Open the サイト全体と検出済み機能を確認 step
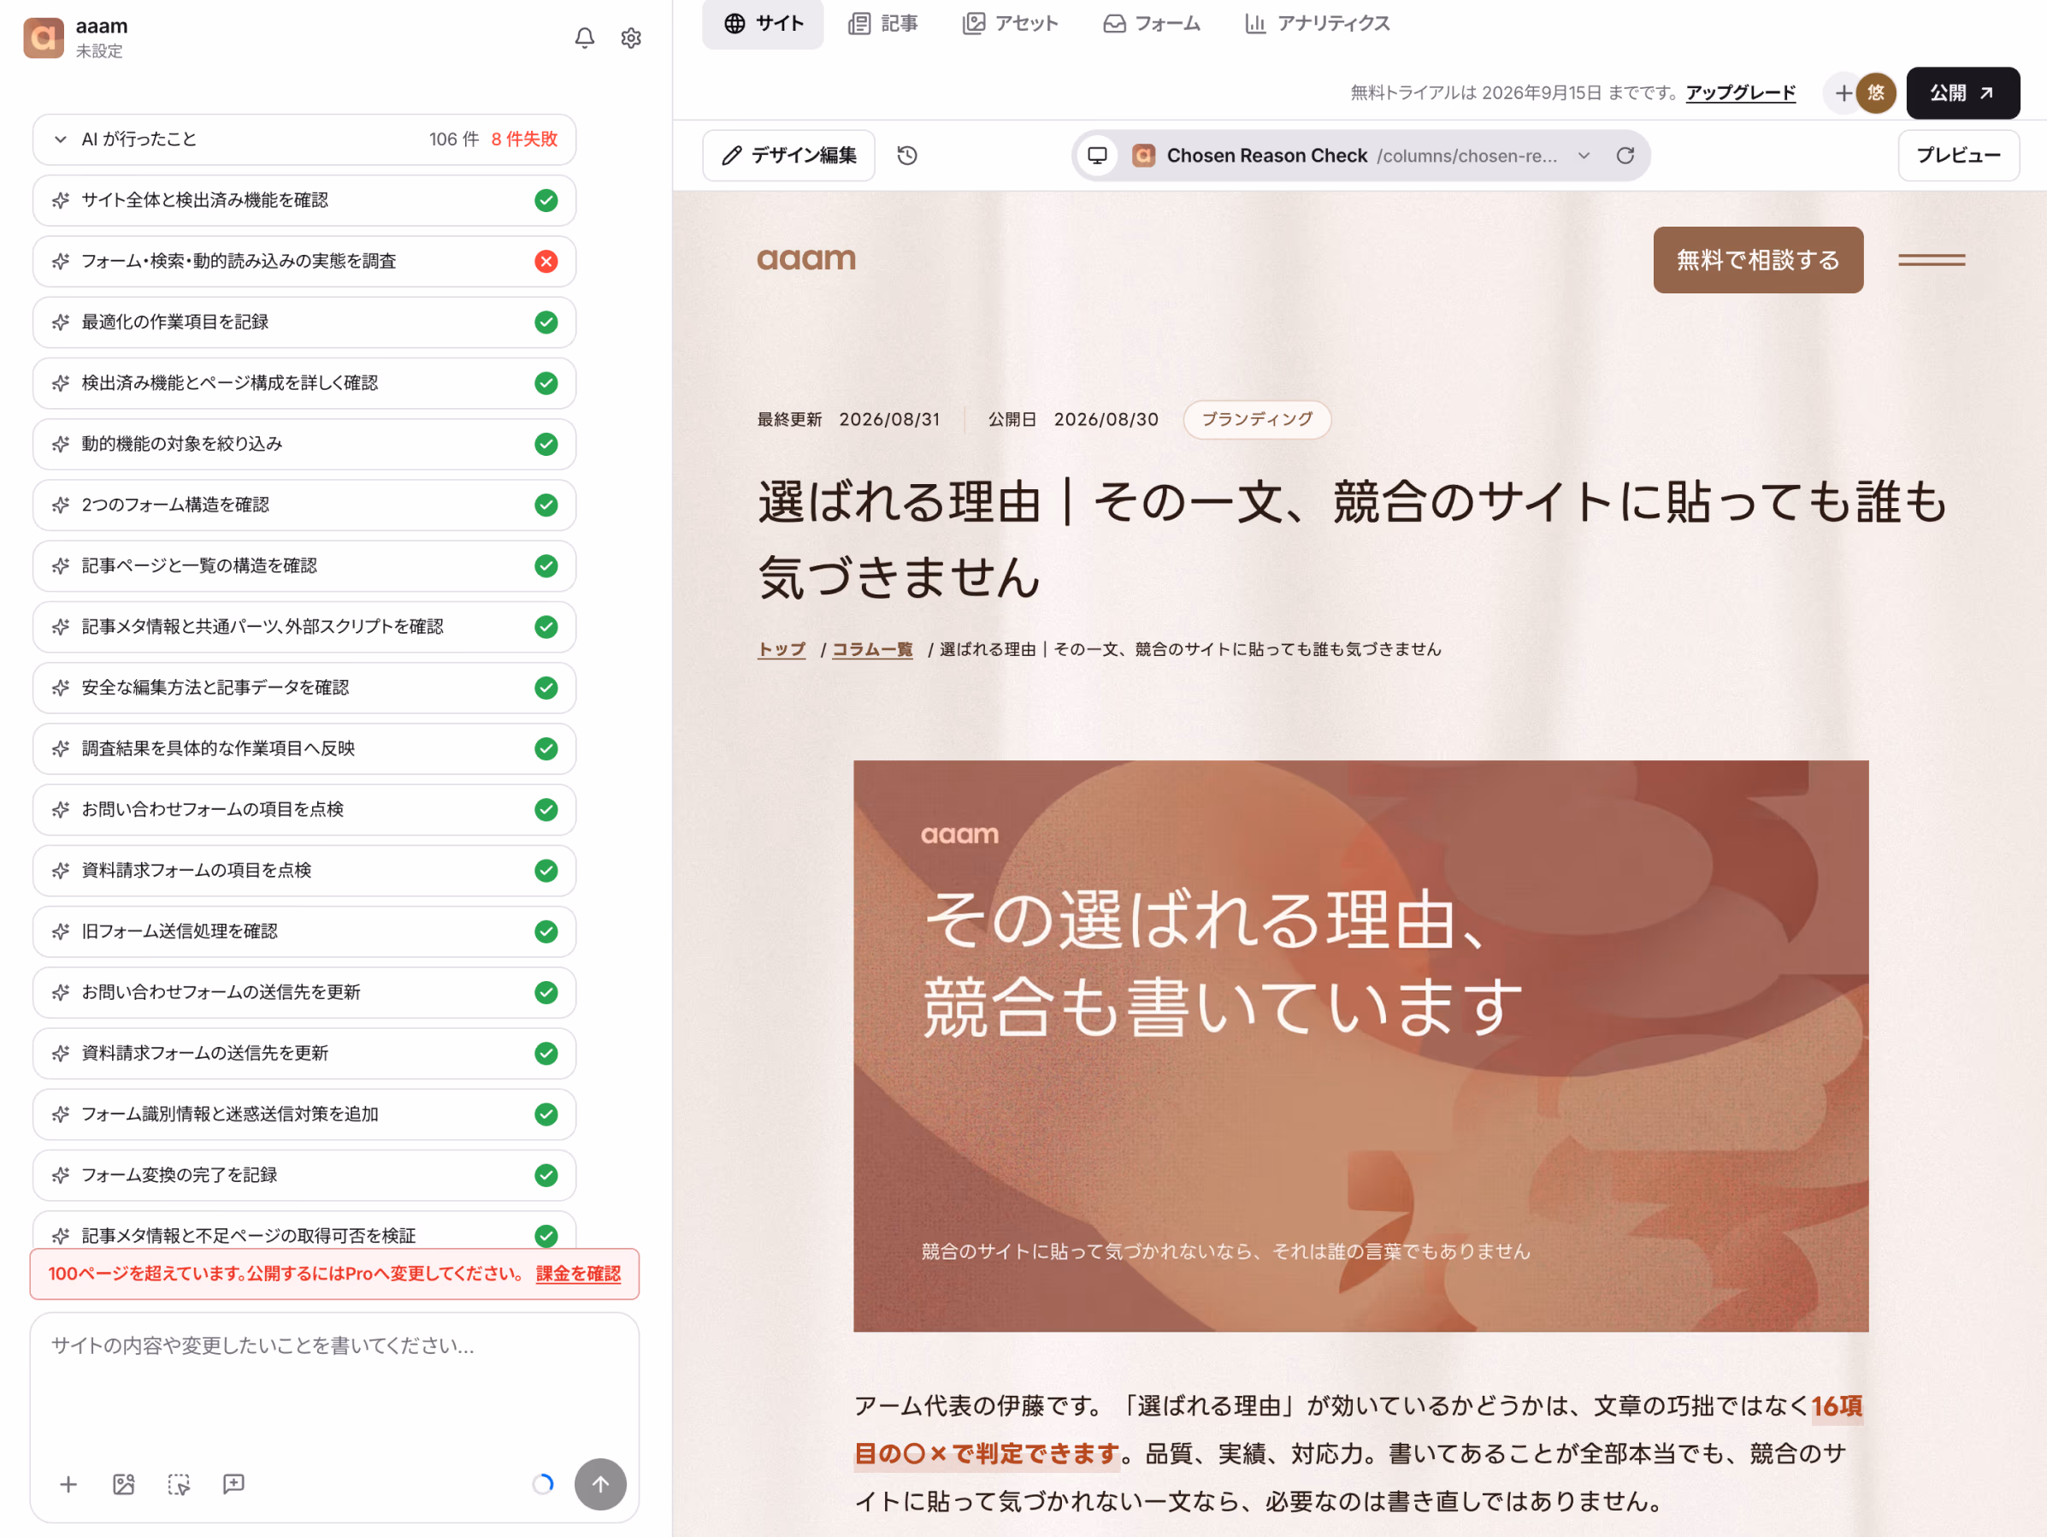Viewport: 2047px width, 1537px height. coord(304,200)
